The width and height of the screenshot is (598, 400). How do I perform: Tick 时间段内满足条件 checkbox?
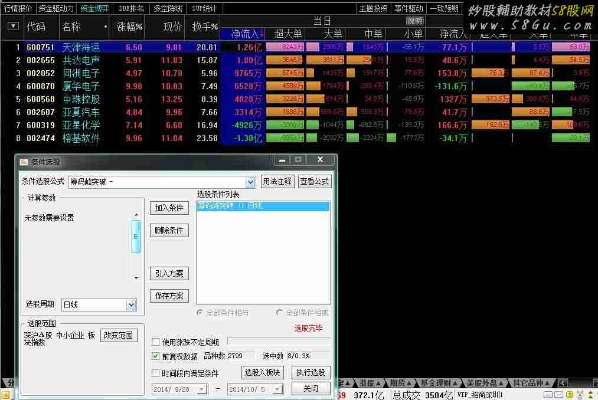(156, 373)
